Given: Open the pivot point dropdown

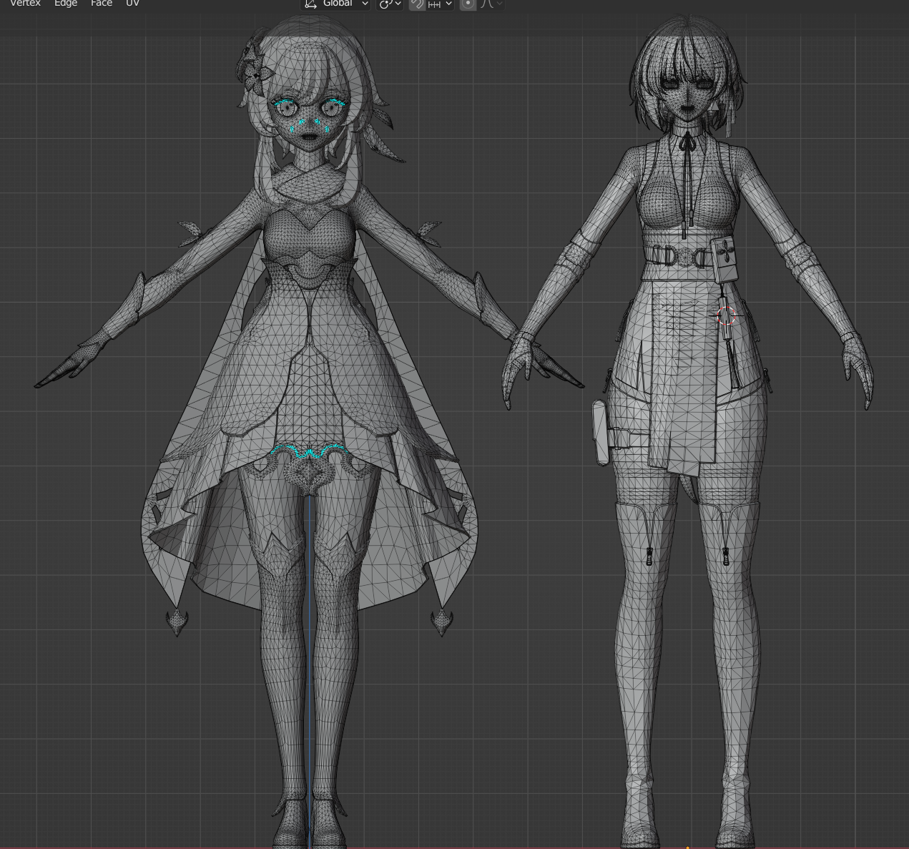Looking at the screenshot, I should (x=390, y=4).
